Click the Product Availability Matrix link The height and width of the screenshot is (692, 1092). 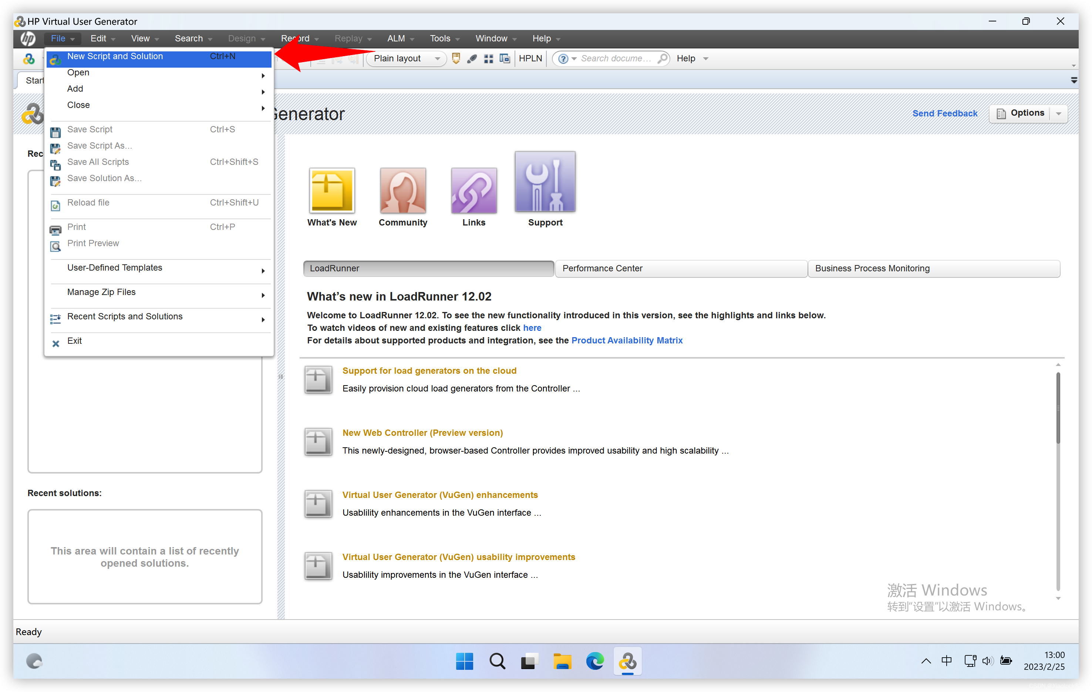click(626, 340)
